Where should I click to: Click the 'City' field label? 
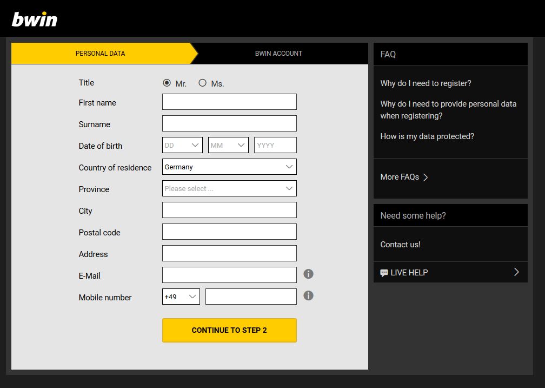[85, 211]
